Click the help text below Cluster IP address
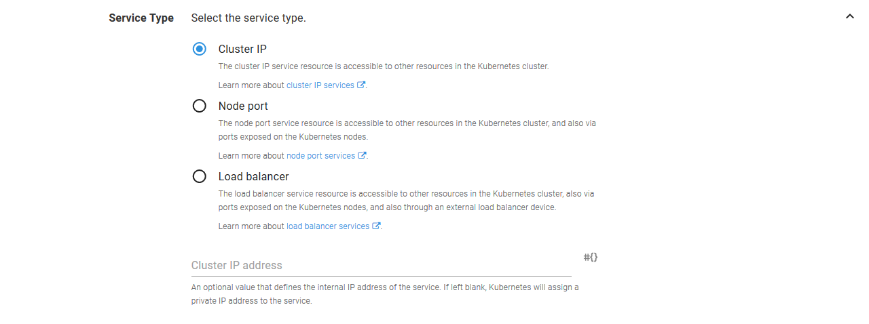Image resolution: width=869 pixels, height=324 pixels. 385,293
